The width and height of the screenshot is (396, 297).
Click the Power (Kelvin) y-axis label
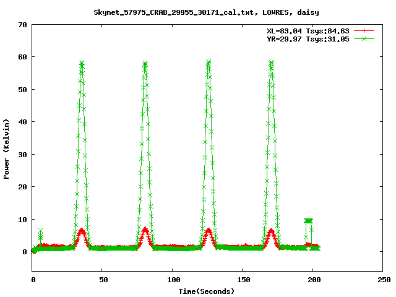click(6, 149)
